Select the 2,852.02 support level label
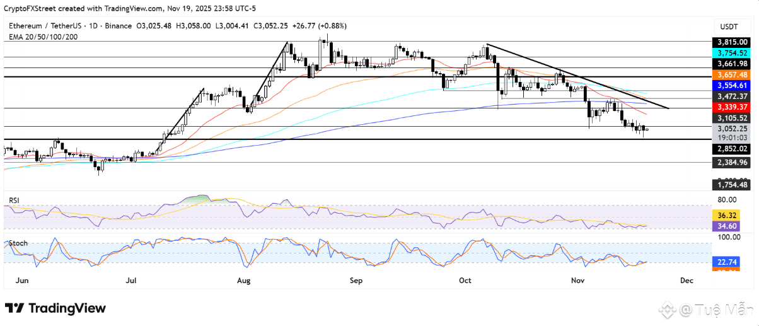Image resolution: width=759 pixels, height=326 pixels. pos(732,149)
